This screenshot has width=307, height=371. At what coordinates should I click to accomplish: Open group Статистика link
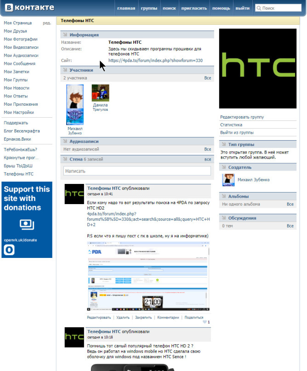click(x=231, y=125)
